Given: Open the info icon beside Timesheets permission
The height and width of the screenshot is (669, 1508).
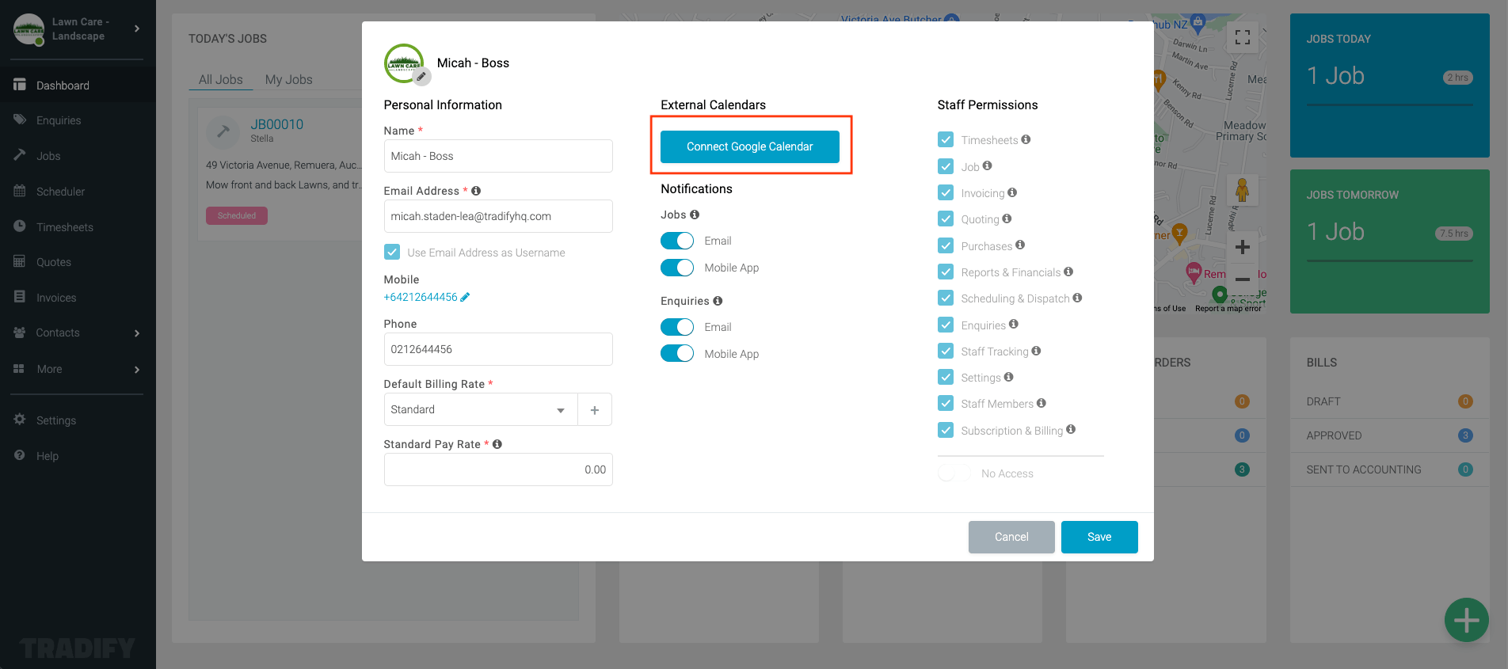Looking at the screenshot, I should pos(1026,139).
